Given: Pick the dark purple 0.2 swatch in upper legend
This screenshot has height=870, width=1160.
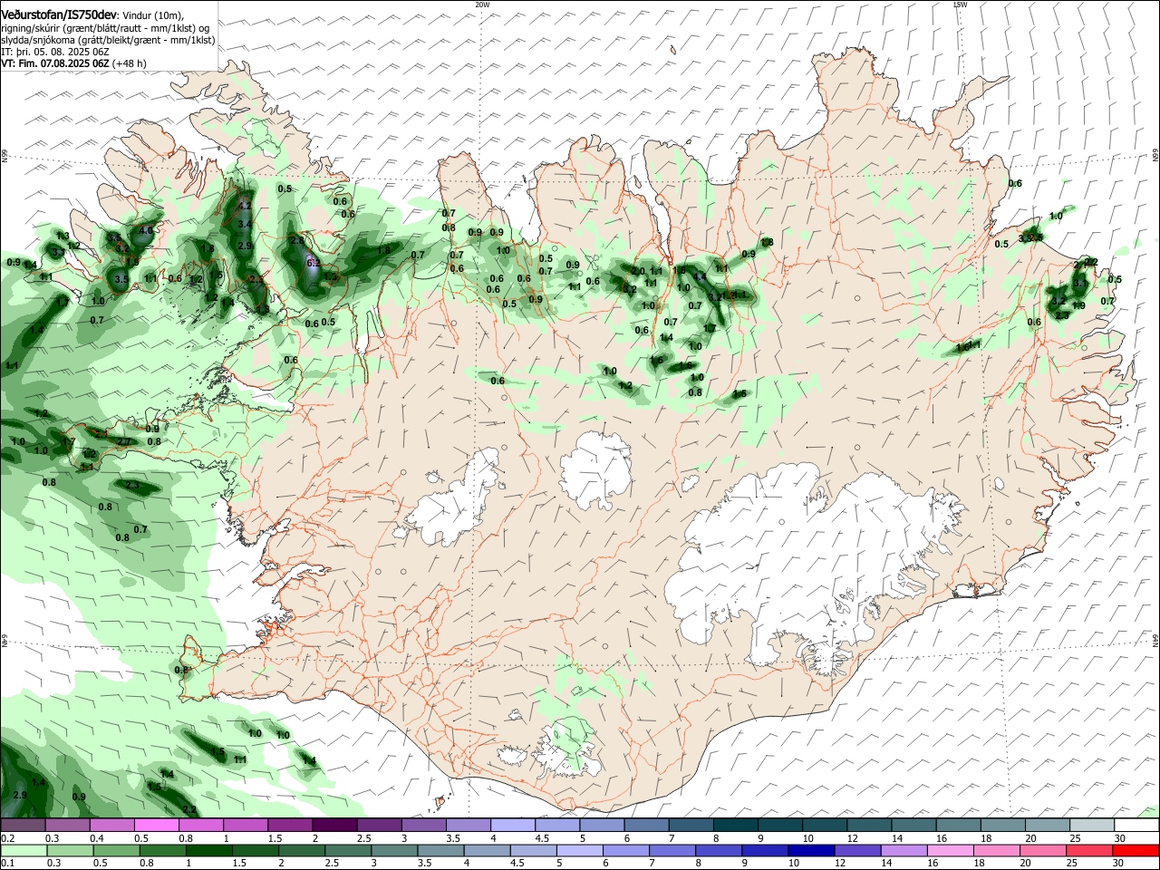Looking at the screenshot, I should coord(23,826).
